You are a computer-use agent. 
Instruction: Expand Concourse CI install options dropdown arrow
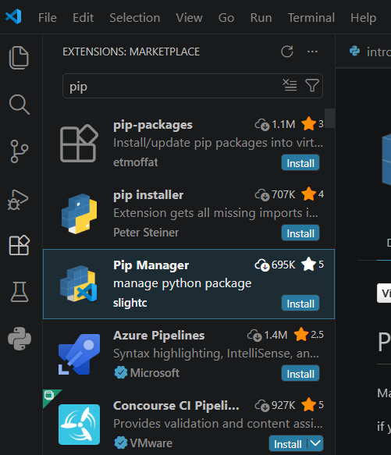[x=315, y=443]
